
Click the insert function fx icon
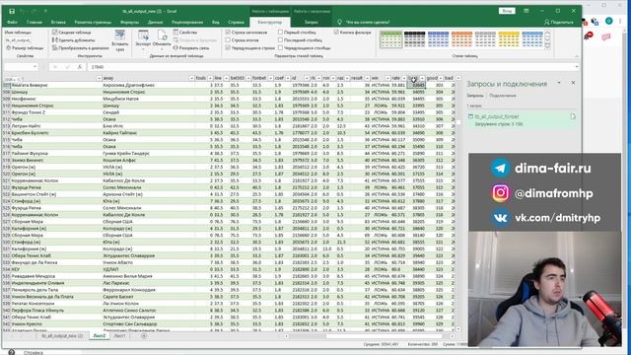[79, 67]
